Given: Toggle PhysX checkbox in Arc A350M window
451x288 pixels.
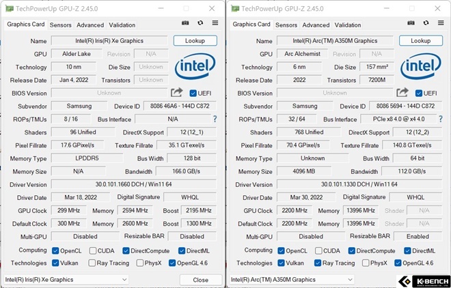Looking at the screenshot, I should coord(366,263).
